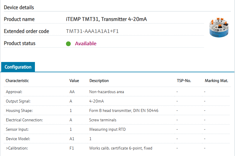Screen dimensions: 235x156
Task: Click the green Available status indicator dot
Action: point(68,44)
